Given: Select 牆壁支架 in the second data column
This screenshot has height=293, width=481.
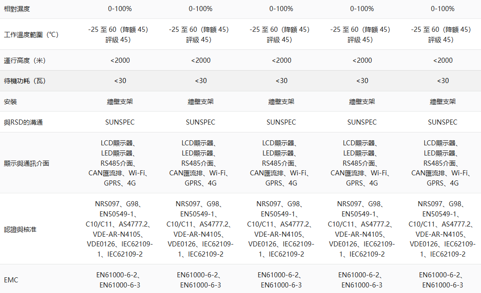Looking at the screenshot, I should point(201,102).
